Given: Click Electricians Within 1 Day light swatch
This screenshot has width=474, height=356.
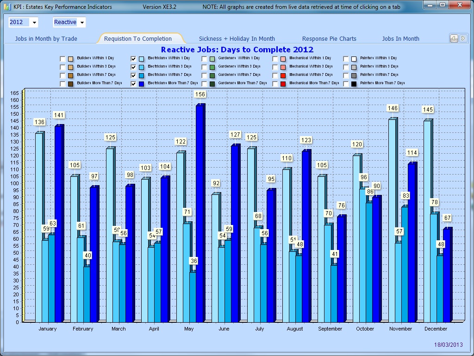Looking at the screenshot, I should point(141,59).
